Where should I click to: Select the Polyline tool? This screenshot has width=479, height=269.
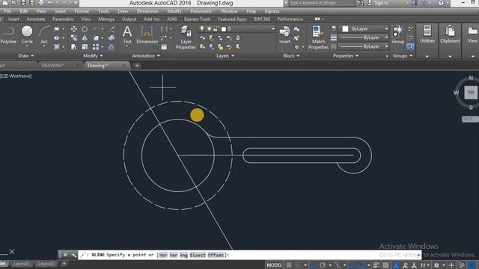point(8,35)
